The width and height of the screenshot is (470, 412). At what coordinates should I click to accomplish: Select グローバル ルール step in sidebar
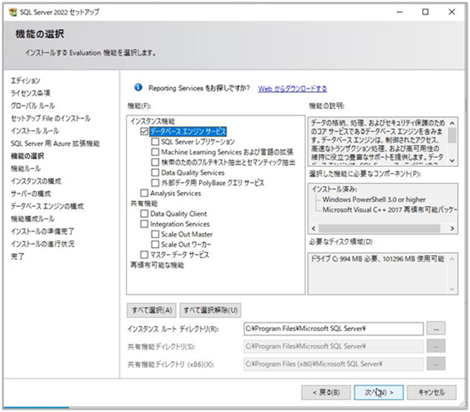point(33,106)
